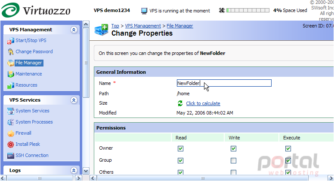The image size is (334, 181).
Task: Click the Resources chart icon
Action: click(x=11, y=85)
